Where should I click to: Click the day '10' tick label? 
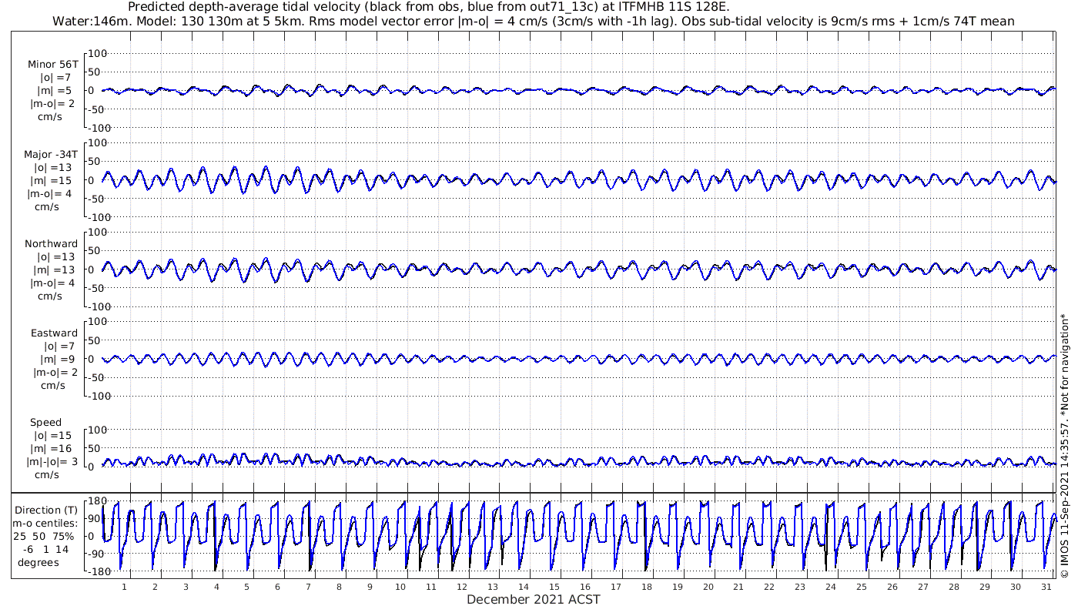(x=400, y=587)
